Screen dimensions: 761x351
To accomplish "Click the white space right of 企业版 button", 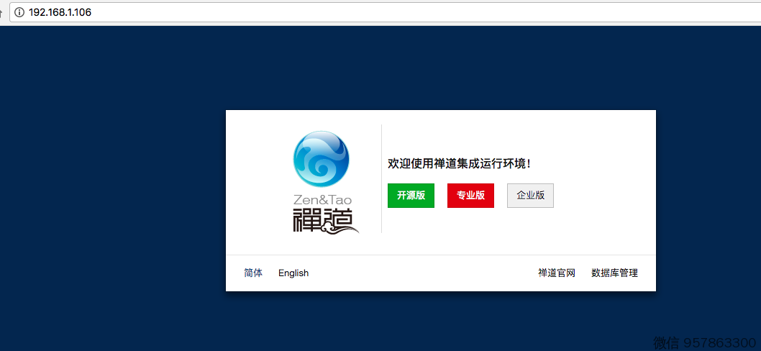I will coord(604,195).
